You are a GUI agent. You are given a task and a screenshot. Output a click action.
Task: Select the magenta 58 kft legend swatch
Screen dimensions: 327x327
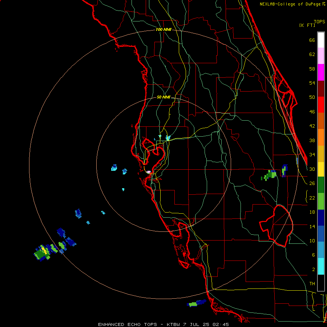coord(321,72)
